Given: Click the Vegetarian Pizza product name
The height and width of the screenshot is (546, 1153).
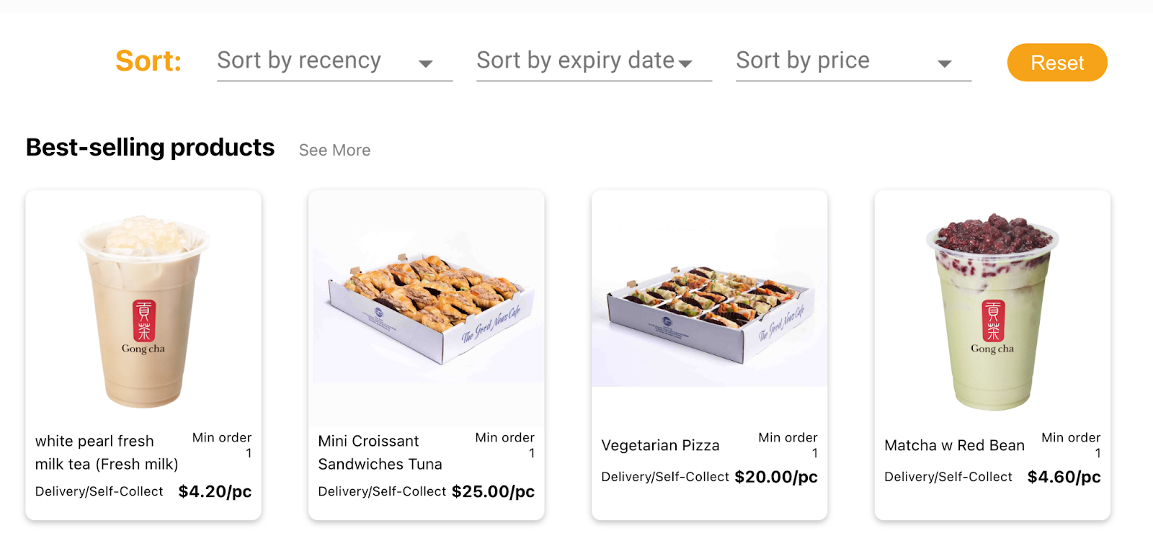Looking at the screenshot, I should point(660,446).
